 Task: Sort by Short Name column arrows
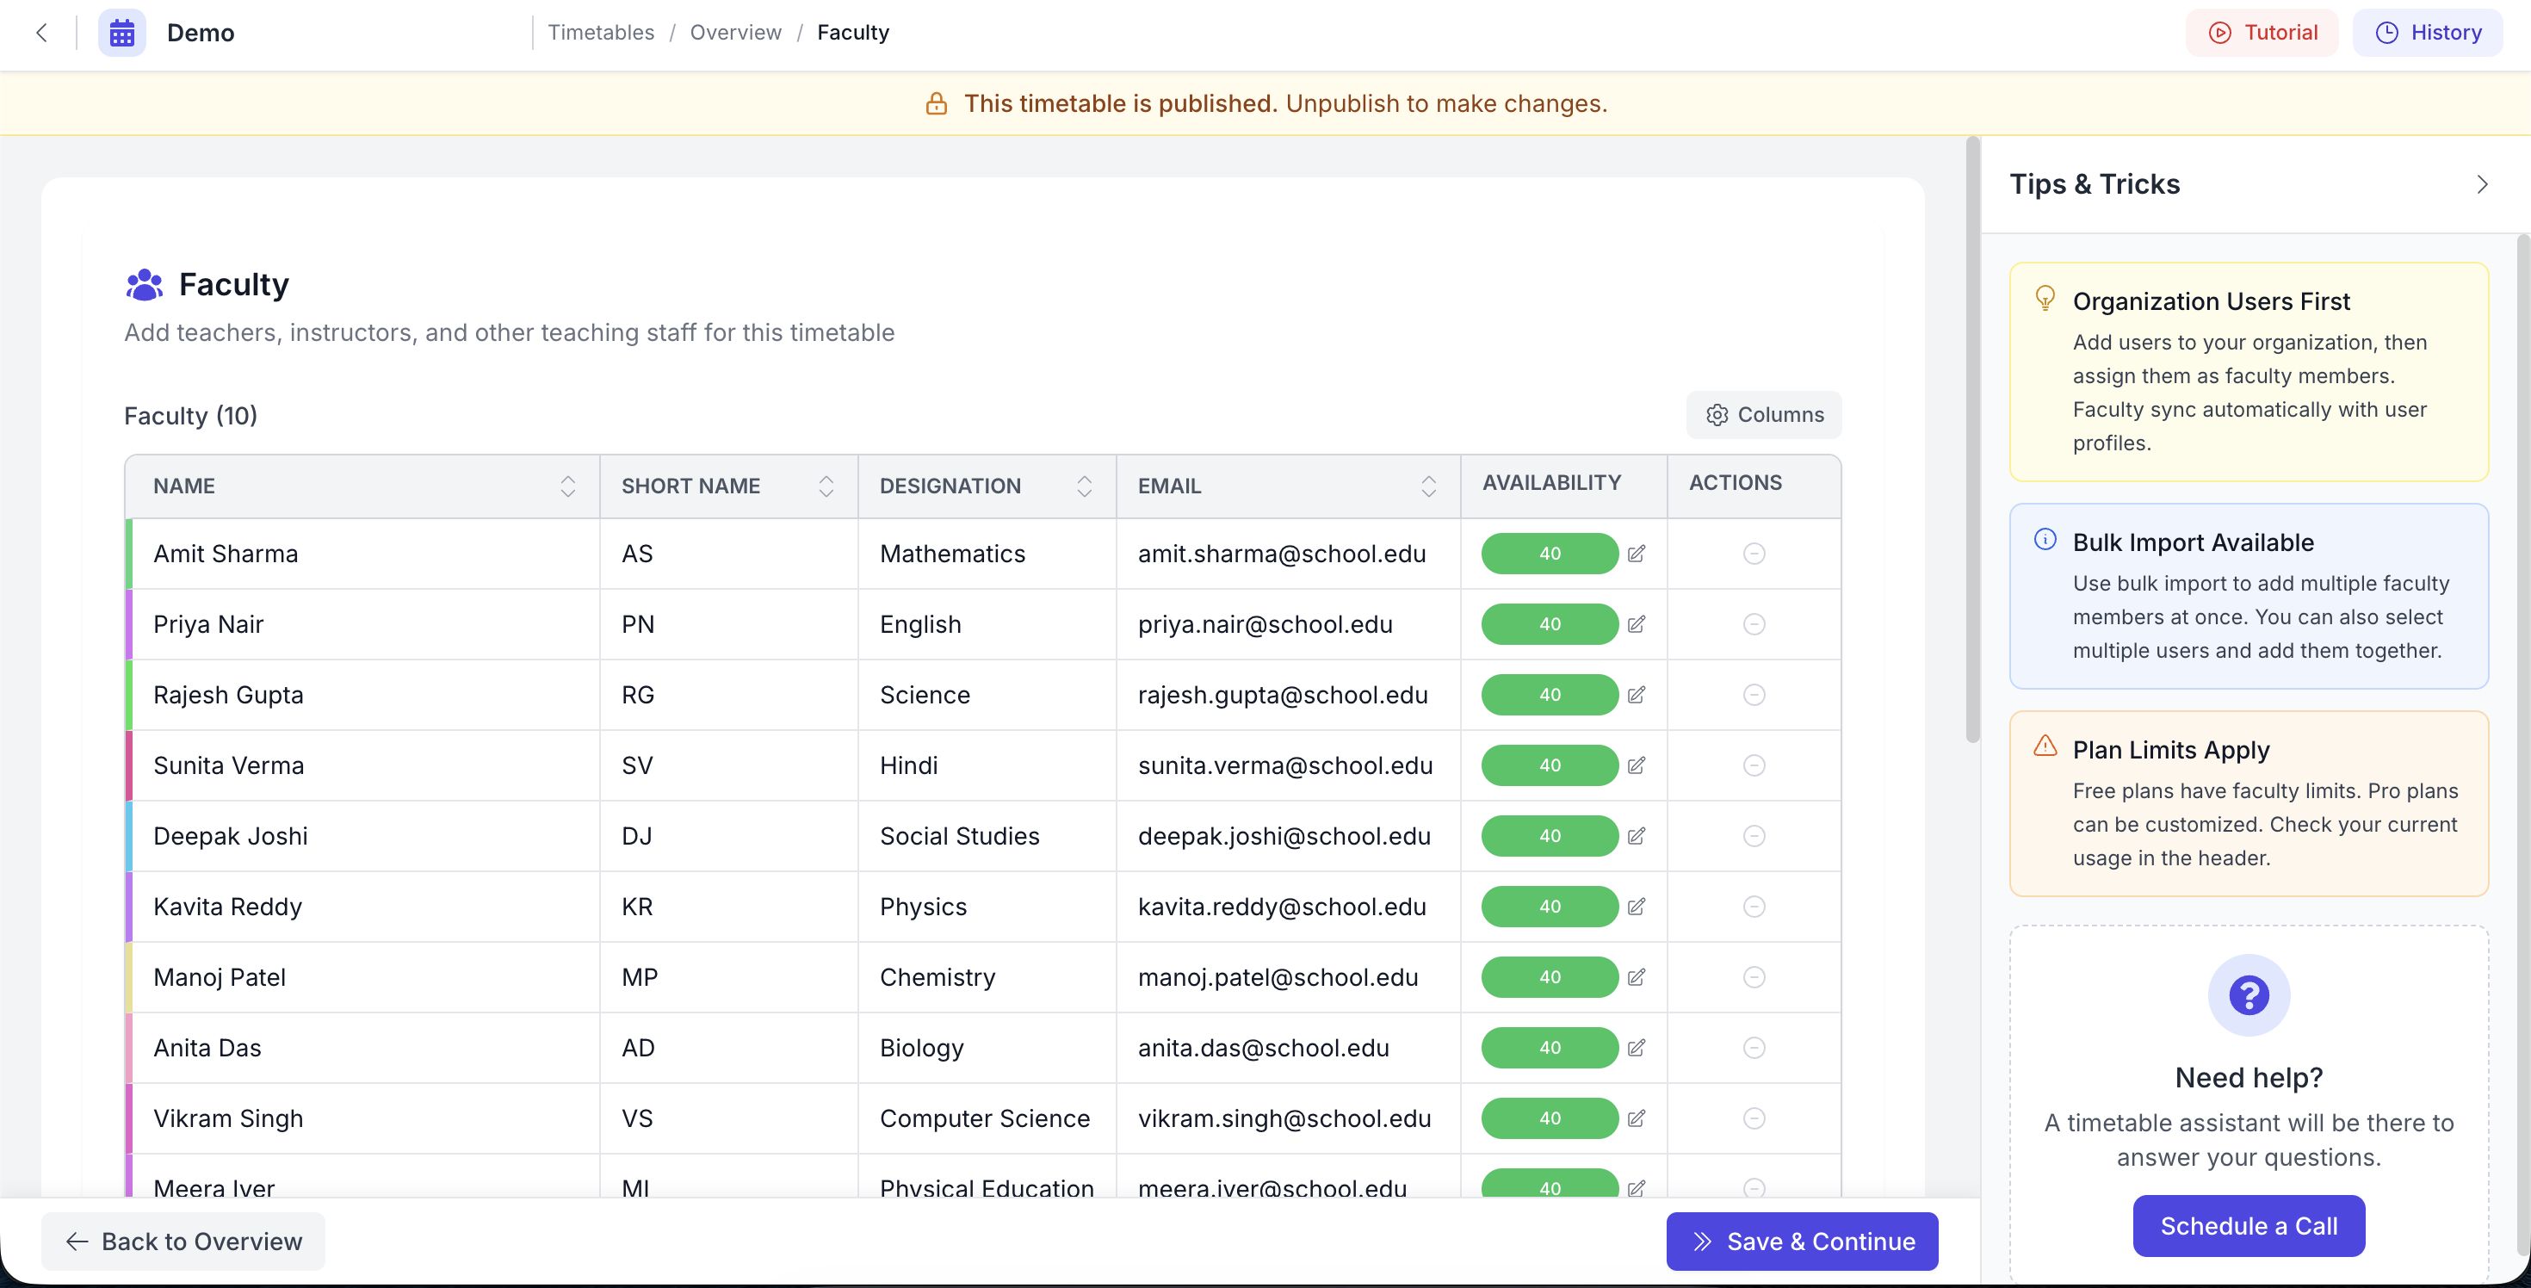(826, 486)
